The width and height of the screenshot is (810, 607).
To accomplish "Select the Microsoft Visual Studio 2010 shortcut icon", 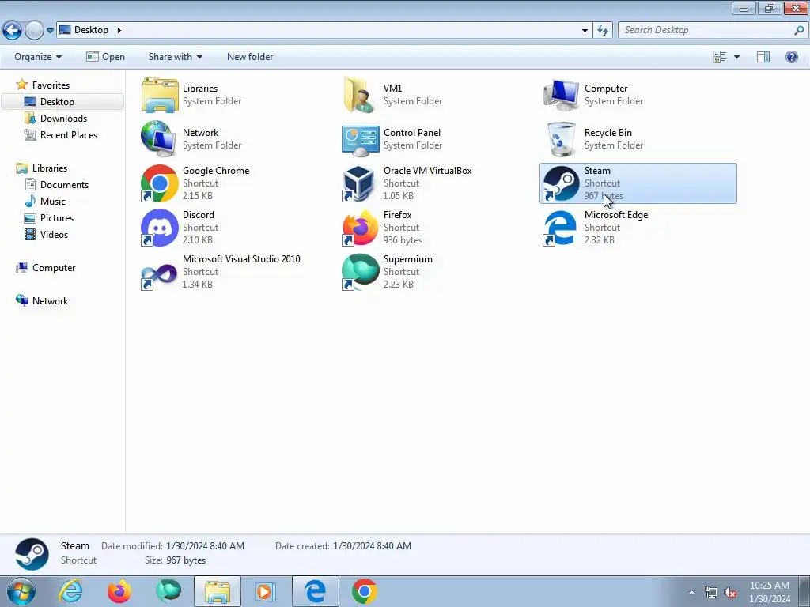I will 159,273.
